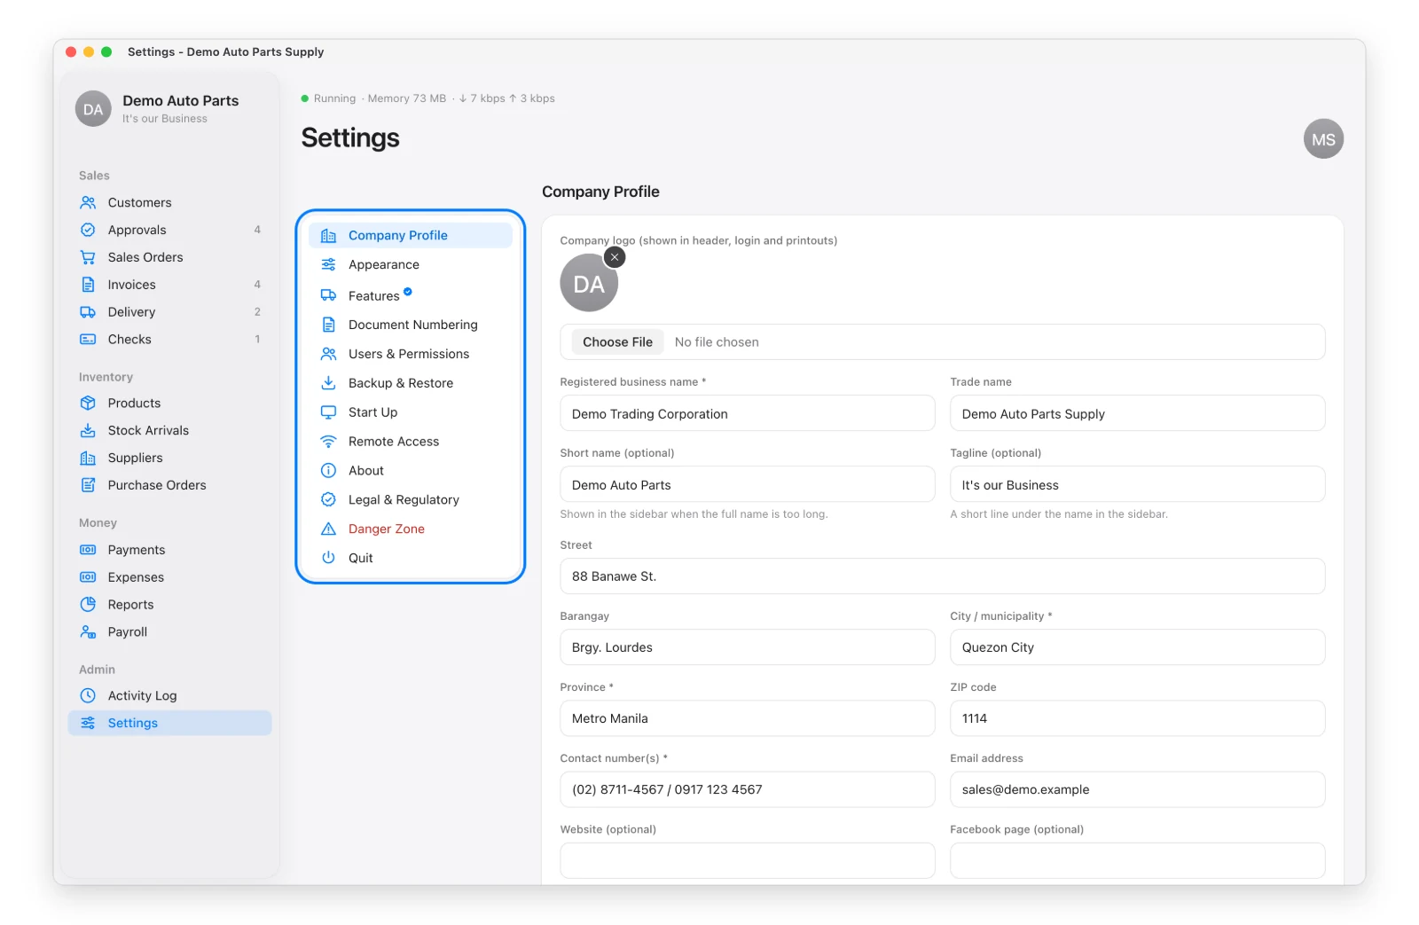Click the Delivery truck icon
Image resolution: width=1419 pixels, height=925 pixels.
coord(88,312)
